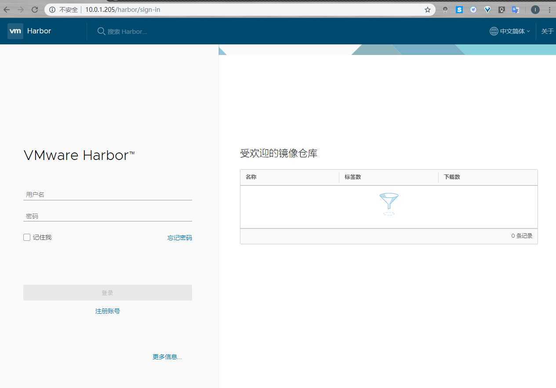Screen dimensions: 556x388
Task: Click the 不安全 security label
Action: point(69,10)
